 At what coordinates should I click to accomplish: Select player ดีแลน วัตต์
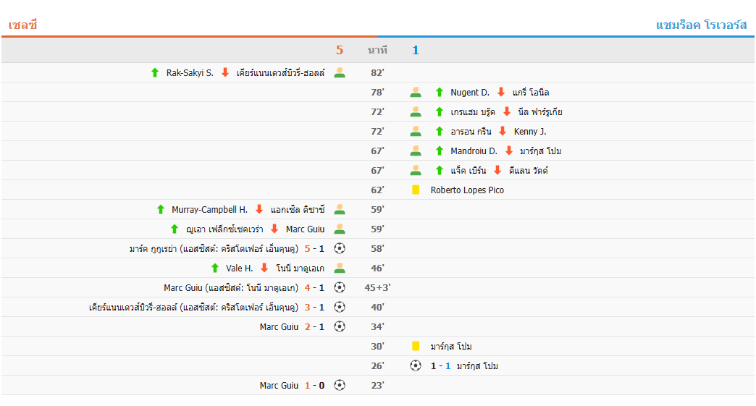coord(529,171)
